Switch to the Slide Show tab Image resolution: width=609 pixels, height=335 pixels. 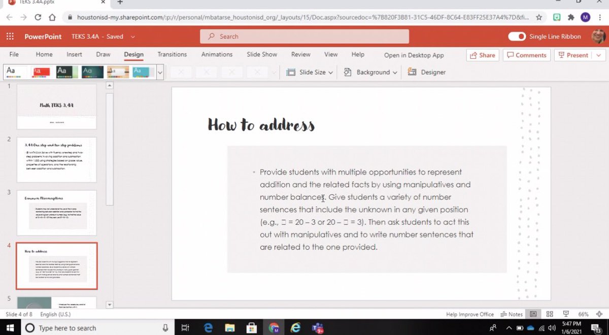pos(262,54)
